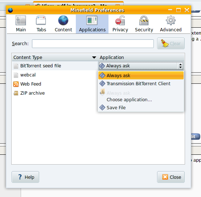Open the Privacy preferences pane
This screenshot has height=197, width=201.
[x=120, y=24]
